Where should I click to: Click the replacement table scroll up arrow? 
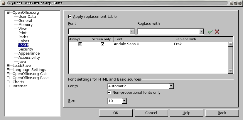coord(231,44)
